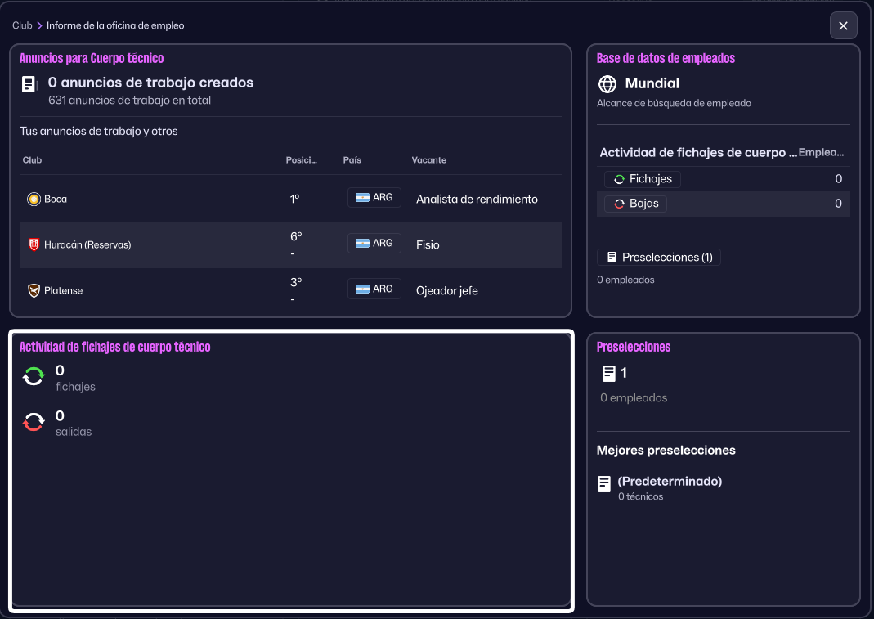The width and height of the screenshot is (874, 619).
Task: Open the 'Anuncios para Cuerpo técnico' panel title
Action: 92,59
